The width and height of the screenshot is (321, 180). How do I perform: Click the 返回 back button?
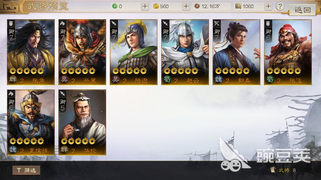[x=302, y=10]
